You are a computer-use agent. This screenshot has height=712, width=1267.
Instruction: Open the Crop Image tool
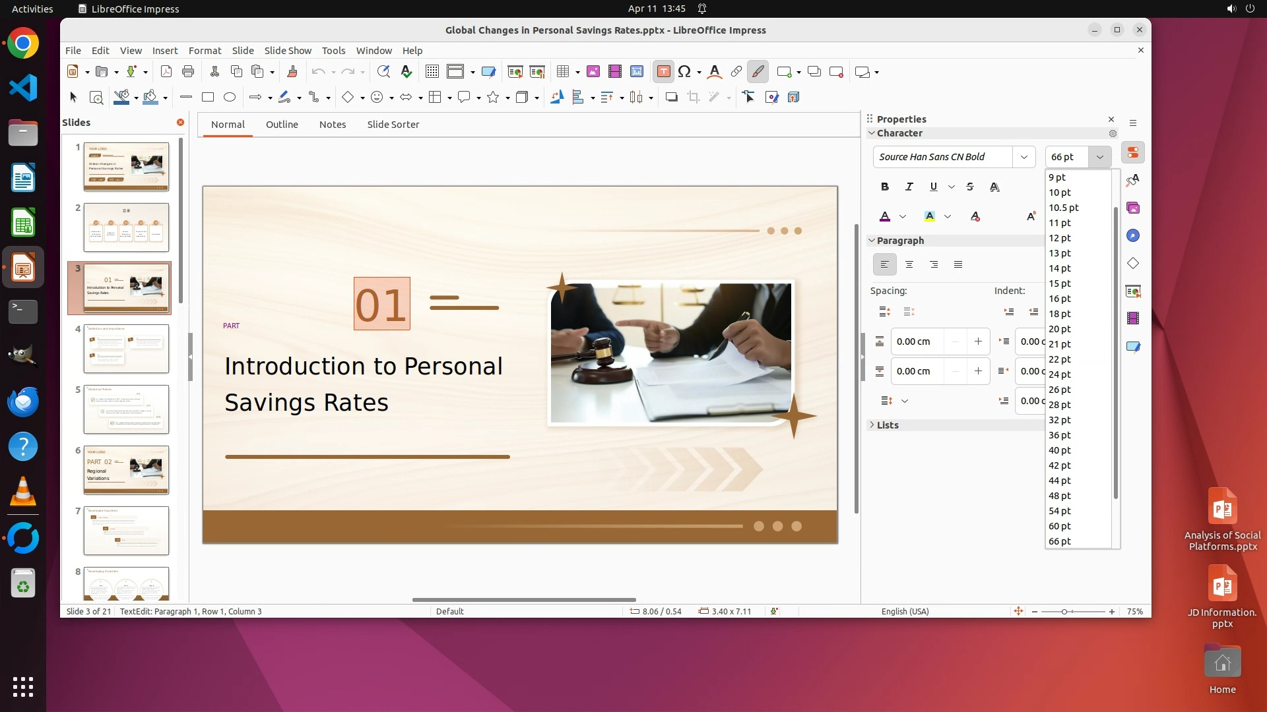(693, 98)
